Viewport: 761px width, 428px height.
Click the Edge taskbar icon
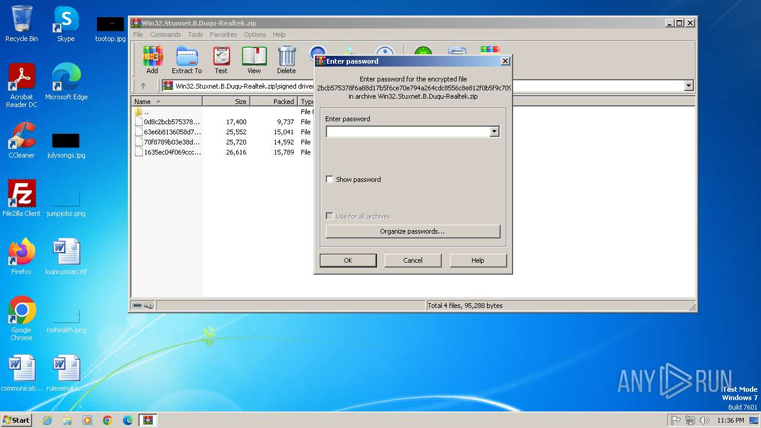click(128, 420)
